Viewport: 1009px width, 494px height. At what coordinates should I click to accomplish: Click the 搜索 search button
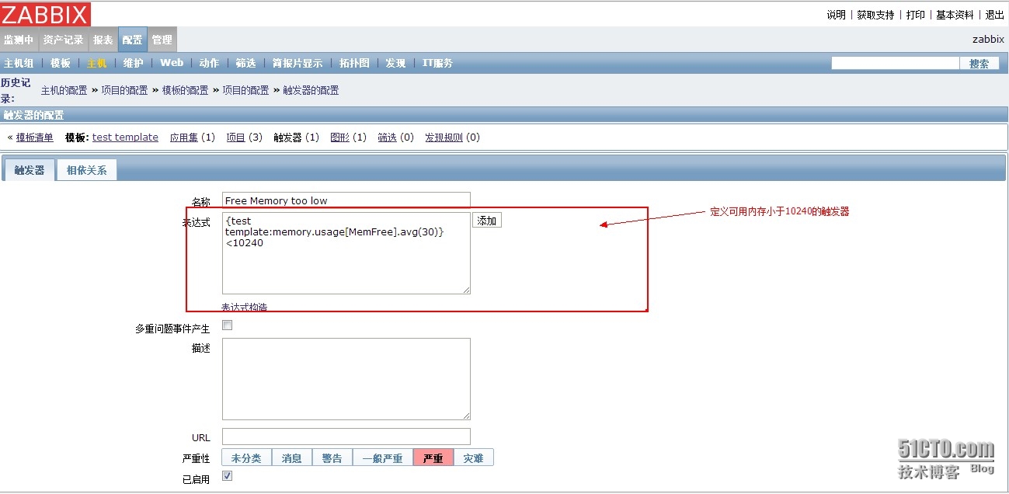(979, 64)
